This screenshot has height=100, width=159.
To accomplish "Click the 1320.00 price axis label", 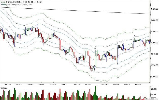I will pos(154,65).
